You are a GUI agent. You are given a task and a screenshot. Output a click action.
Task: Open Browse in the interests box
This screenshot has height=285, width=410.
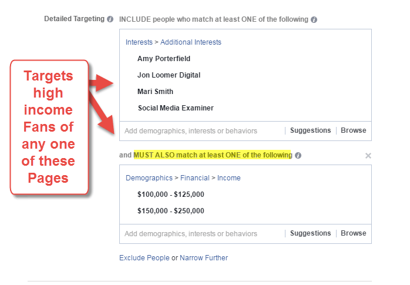pyautogui.click(x=353, y=130)
